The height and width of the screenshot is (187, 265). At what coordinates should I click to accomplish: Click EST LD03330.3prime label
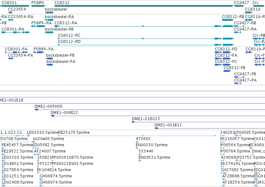coord(17,158)
